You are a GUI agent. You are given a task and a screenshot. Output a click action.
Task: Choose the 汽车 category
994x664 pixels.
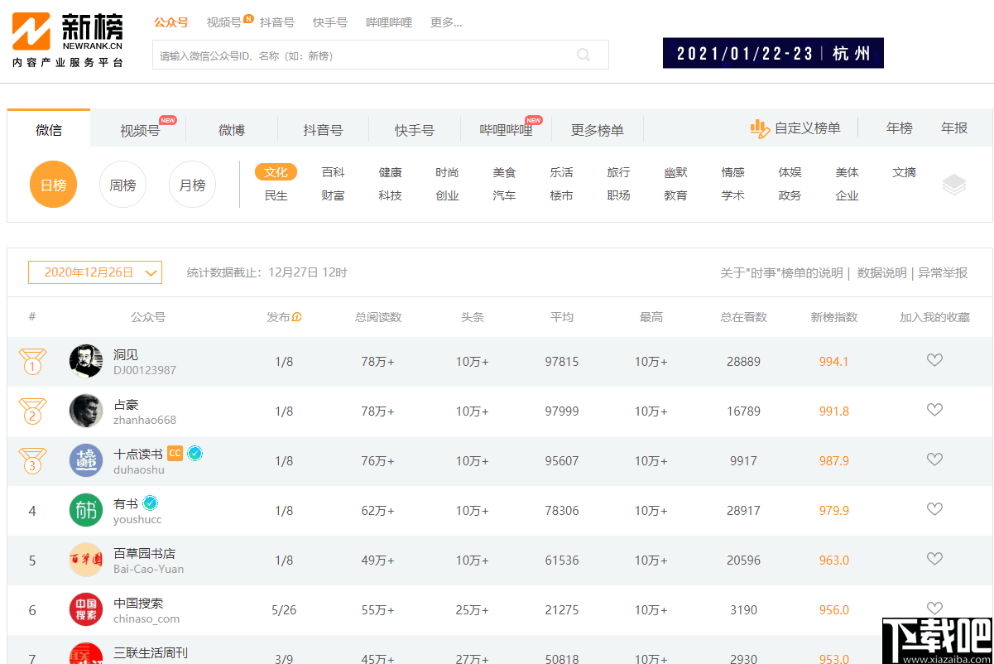[x=505, y=195]
